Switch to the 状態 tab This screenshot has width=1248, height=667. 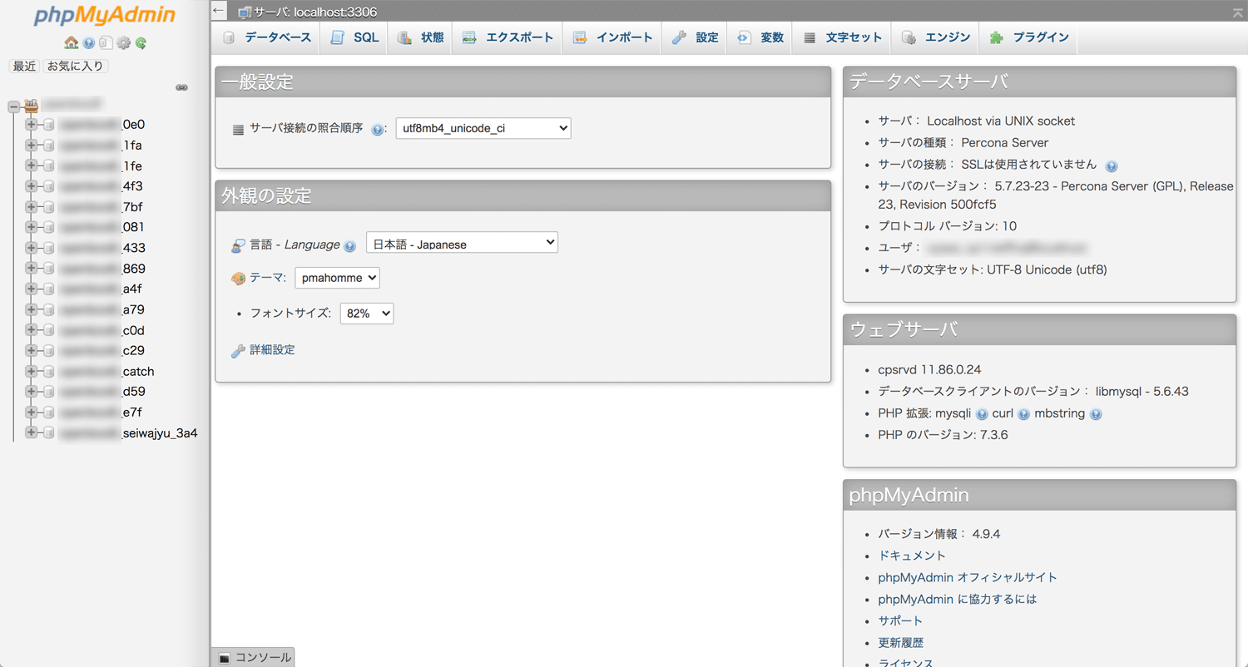pos(420,38)
